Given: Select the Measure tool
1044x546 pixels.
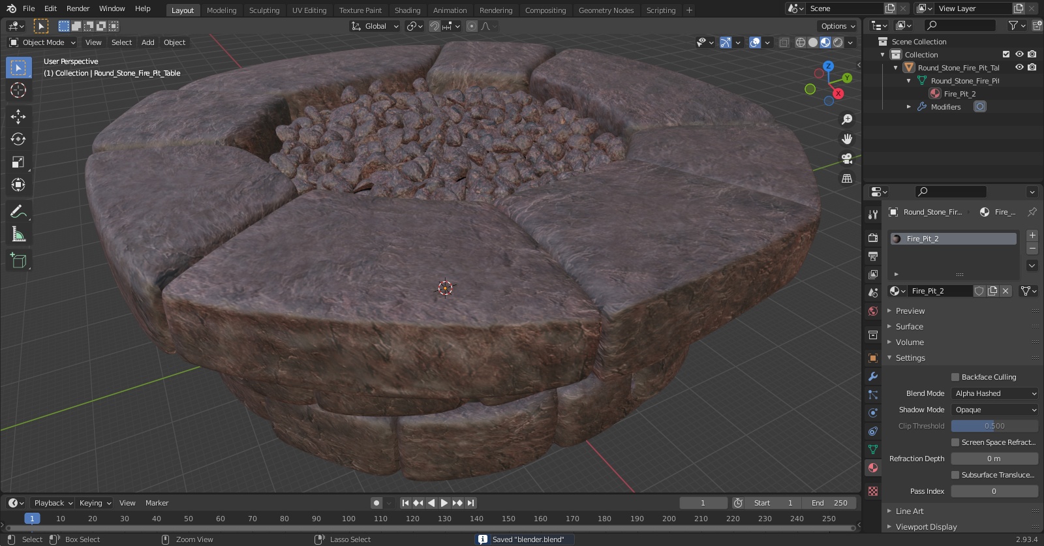Looking at the screenshot, I should (18, 234).
